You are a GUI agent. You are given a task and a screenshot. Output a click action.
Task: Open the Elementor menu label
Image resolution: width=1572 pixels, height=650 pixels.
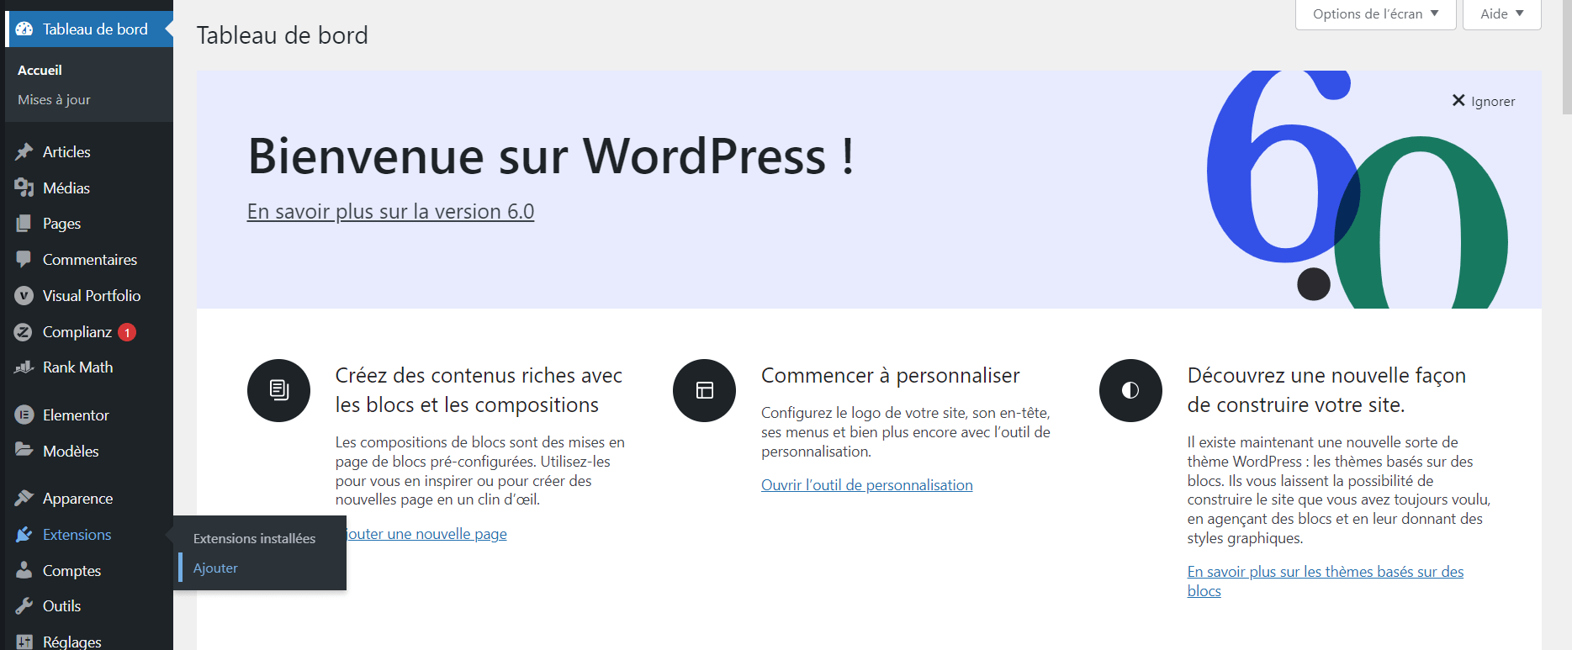pyautogui.click(x=76, y=415)
